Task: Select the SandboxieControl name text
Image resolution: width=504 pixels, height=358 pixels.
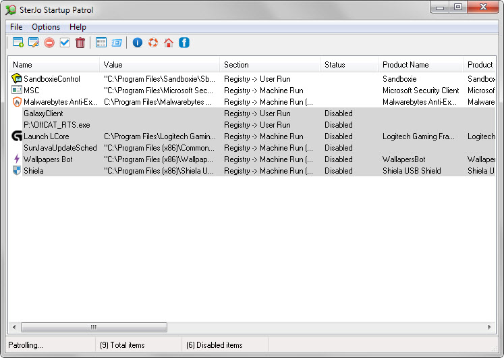Action: 52,79
